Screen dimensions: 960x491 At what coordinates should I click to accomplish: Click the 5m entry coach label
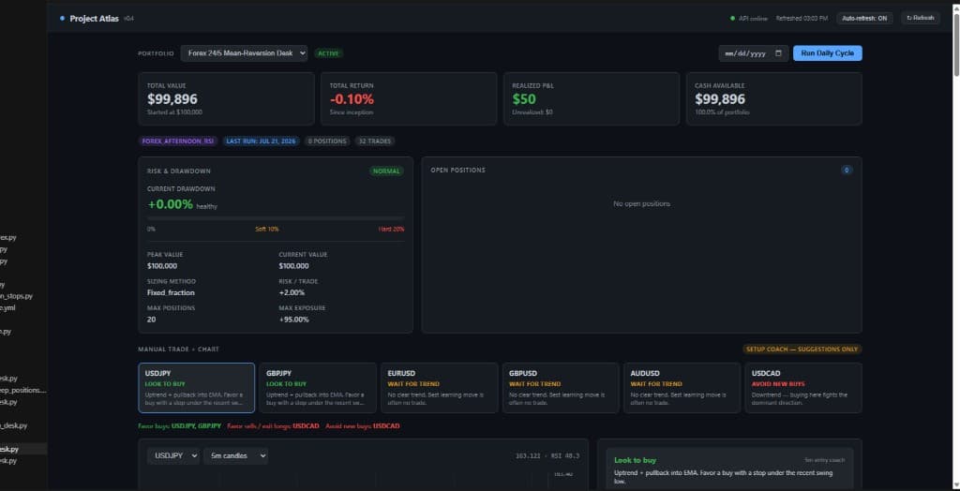pos(825,460)
